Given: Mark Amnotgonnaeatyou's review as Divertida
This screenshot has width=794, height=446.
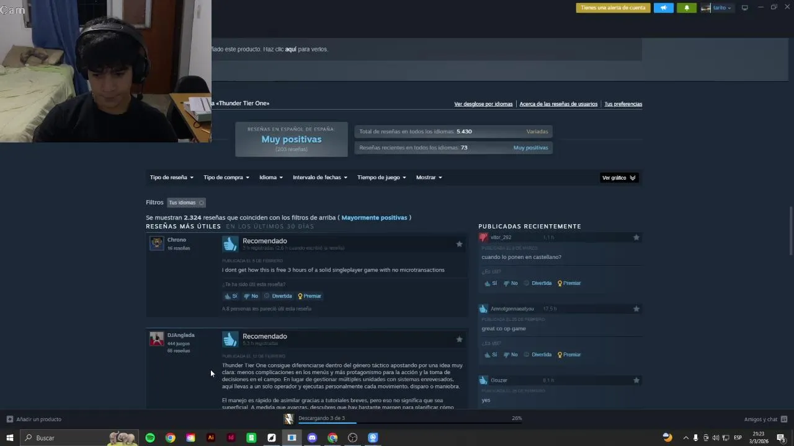Looking at the screenshot, I should pyautogui.click(x=538, y=354).
